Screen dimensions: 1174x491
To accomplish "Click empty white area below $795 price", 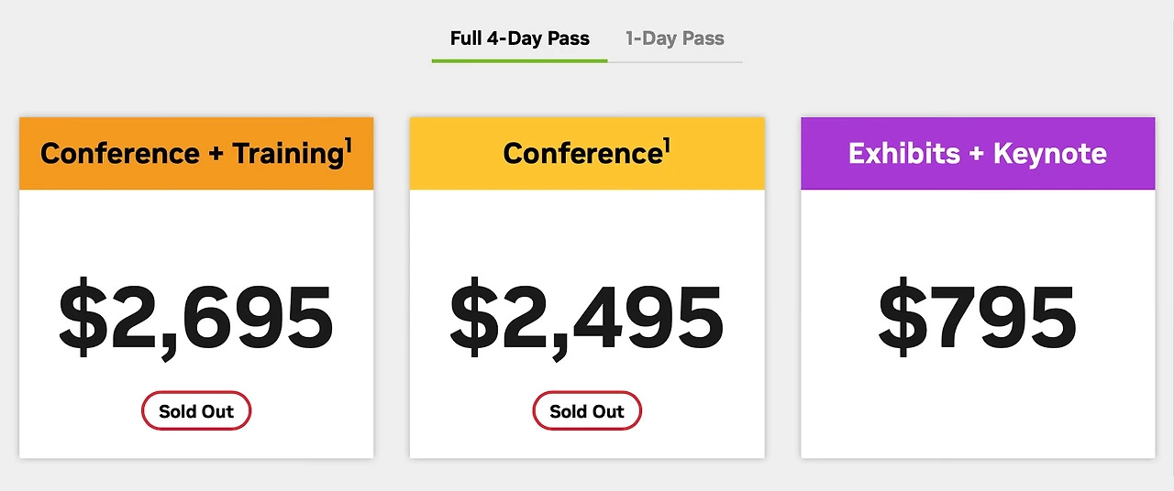I will coord(977,412).
